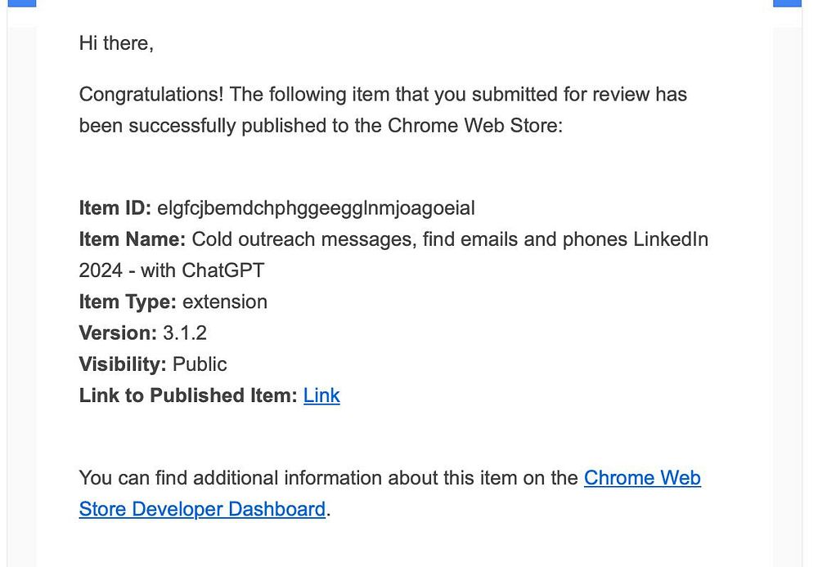Click the bold "Item Name:" label
This screenshot has width=818, height=567.
coord(132,239)
